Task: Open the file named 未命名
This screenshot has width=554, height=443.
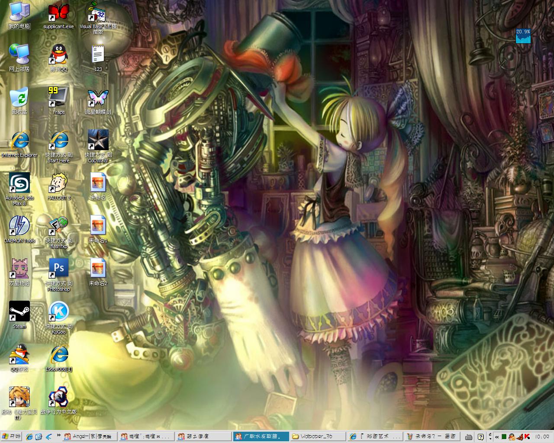Action: pyautogui.click(x=98, y=186)
